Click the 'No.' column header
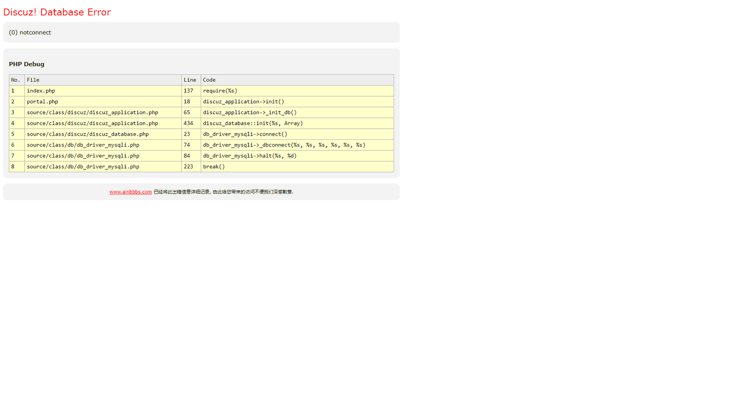The image size is (744, 418). (x=17, y=80)
